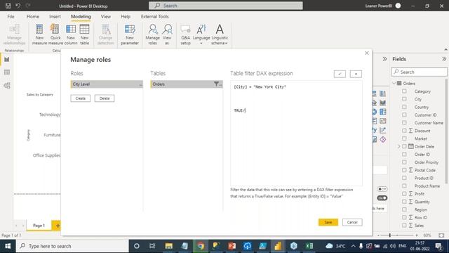Open the External Tools tab
The width and height of the screenshot is (449, 253).
click(154, 17)
